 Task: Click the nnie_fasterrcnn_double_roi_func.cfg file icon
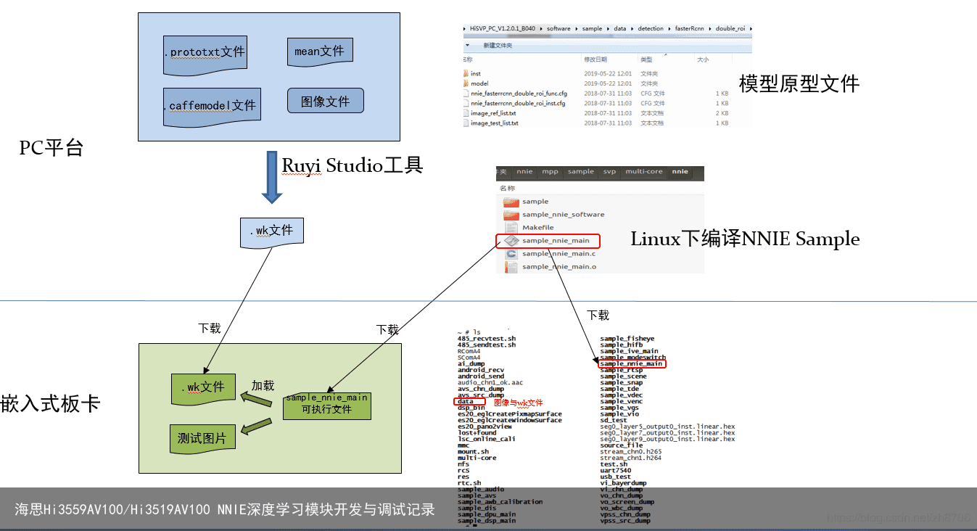point(466,94)
